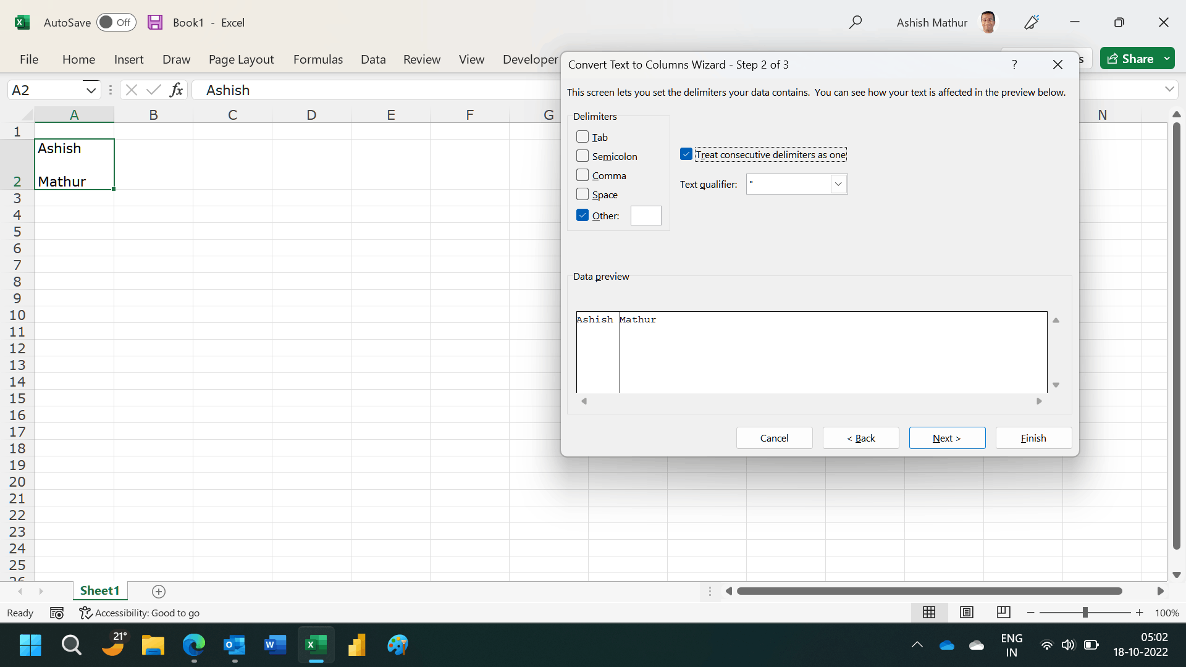Open the Name Box dropdown arrow

[90, 90]
